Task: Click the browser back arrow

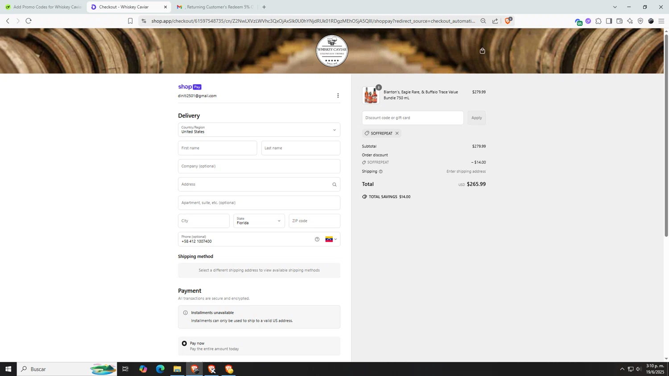Action: pos(8,21)
